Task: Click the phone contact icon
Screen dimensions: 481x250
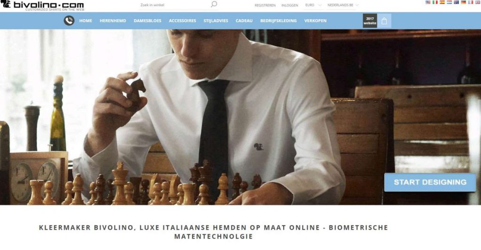Action: pyautogui.click(x=69, y=21)
